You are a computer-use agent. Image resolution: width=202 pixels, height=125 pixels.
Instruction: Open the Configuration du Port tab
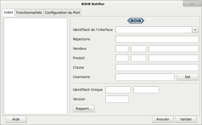62,12
